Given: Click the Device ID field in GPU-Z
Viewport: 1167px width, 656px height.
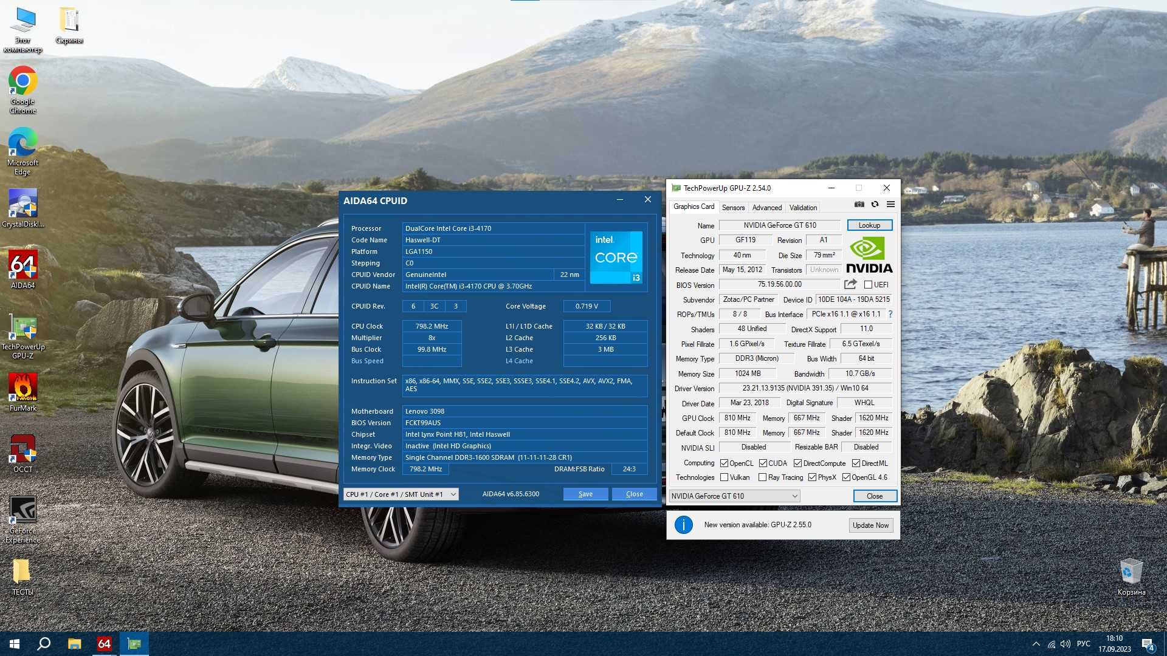Looking at the screenshot, I should [x=853, y=299].
